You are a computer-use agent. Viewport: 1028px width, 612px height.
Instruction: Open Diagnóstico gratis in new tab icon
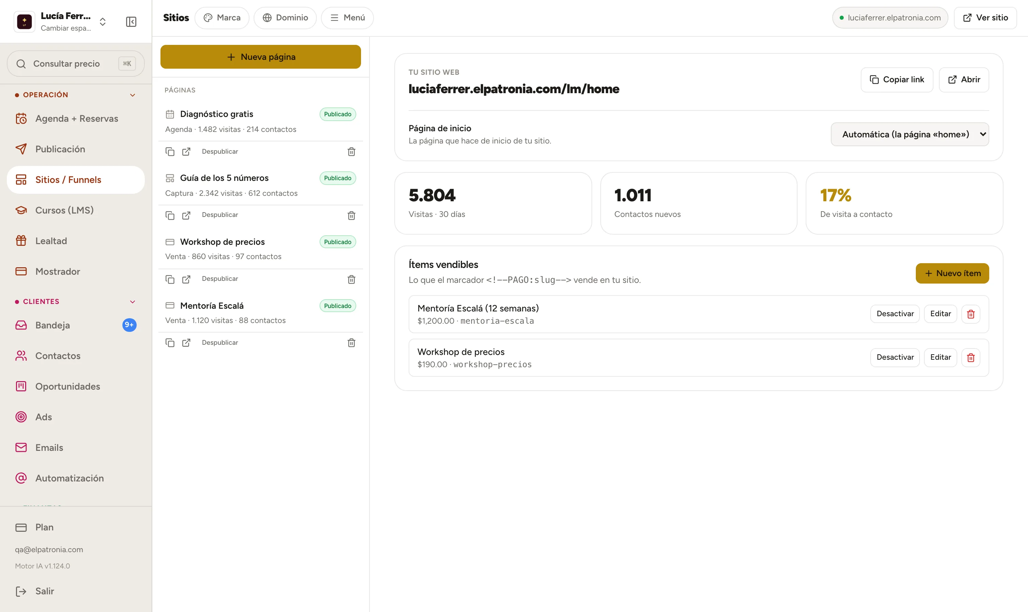(186, 151)
